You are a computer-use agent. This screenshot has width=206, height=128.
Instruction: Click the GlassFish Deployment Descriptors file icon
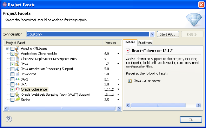[x=18, y=59]
